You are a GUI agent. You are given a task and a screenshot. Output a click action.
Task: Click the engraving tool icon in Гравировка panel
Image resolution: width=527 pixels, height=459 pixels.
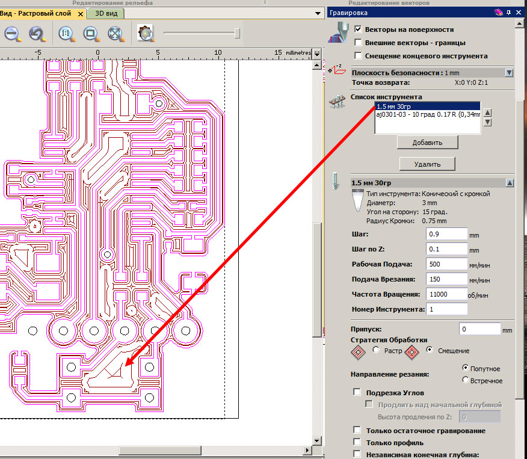(x=338, y=32)
